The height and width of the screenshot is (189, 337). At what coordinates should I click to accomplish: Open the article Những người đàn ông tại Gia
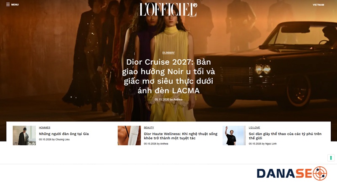tap(64, 134)
